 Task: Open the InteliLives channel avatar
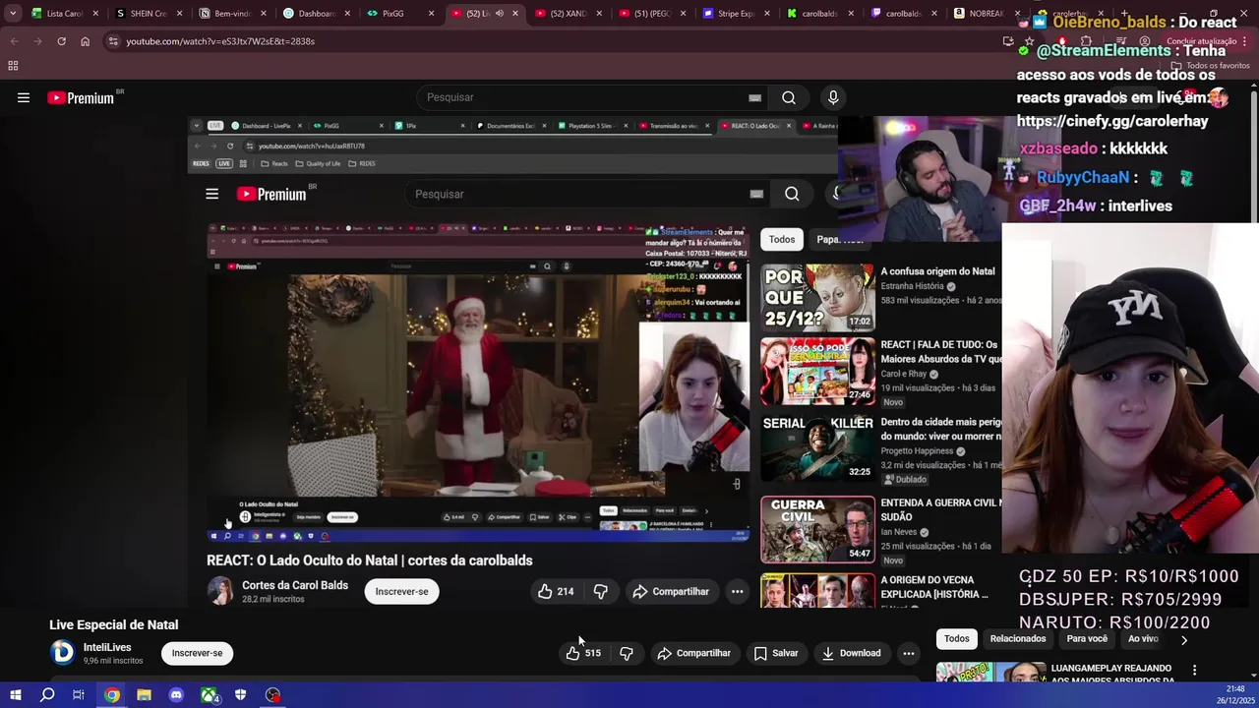click(x=62, y=652)
